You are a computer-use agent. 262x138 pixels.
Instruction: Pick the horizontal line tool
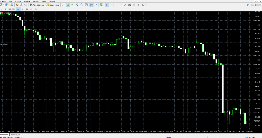click(x=121, y=5)
